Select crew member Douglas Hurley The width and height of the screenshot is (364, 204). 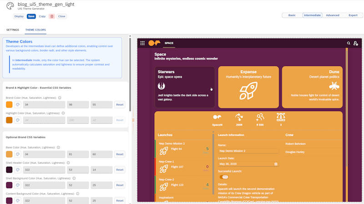pyautogui.click(x=295, y=152)
